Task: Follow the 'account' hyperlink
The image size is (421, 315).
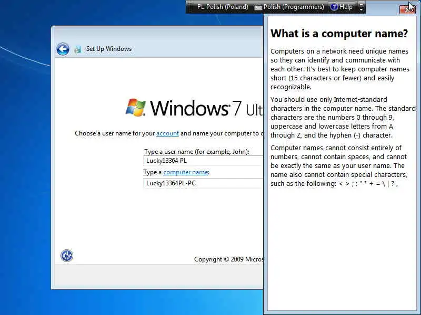Action: click(x=167, y=133)
